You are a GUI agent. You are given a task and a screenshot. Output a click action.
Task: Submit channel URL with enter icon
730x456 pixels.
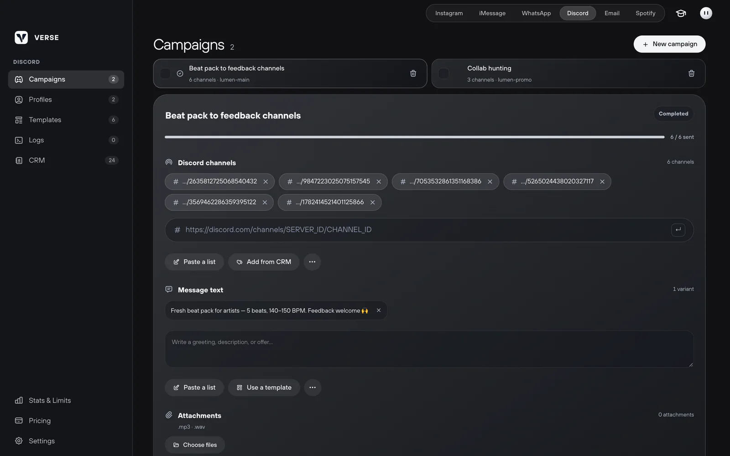click(678, 230)
